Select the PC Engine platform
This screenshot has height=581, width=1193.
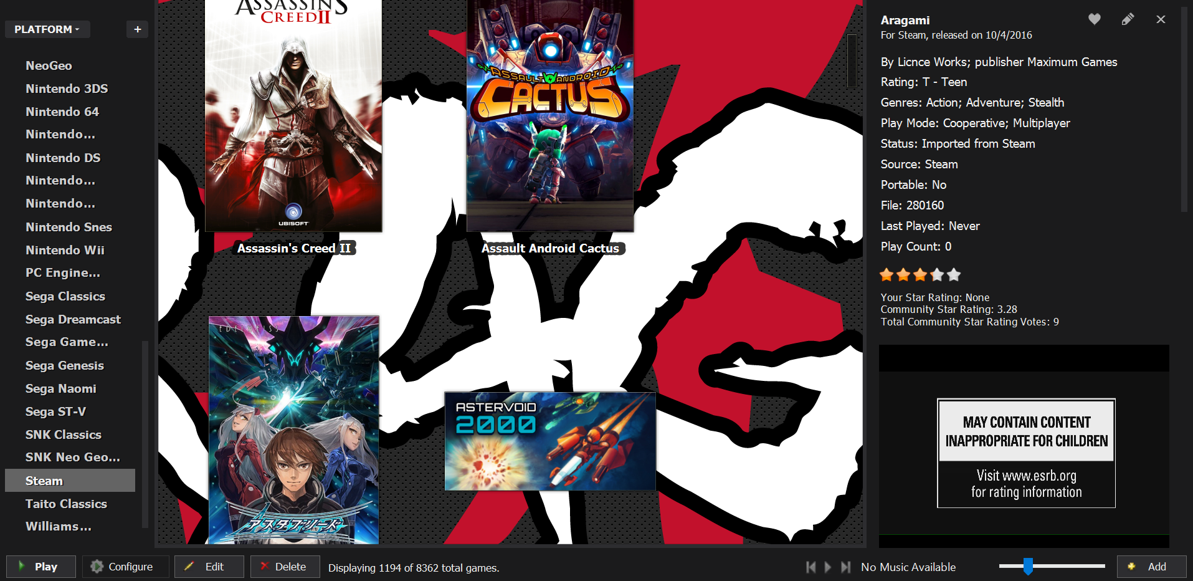[x=62, y=273]
